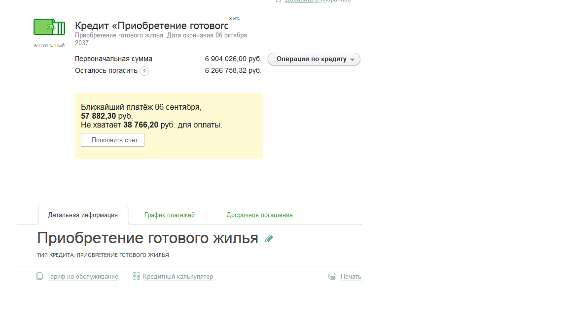Viewport: 568px width, 319px height.
Task: Click the green wallet credit icon
Action: [49, 27]
